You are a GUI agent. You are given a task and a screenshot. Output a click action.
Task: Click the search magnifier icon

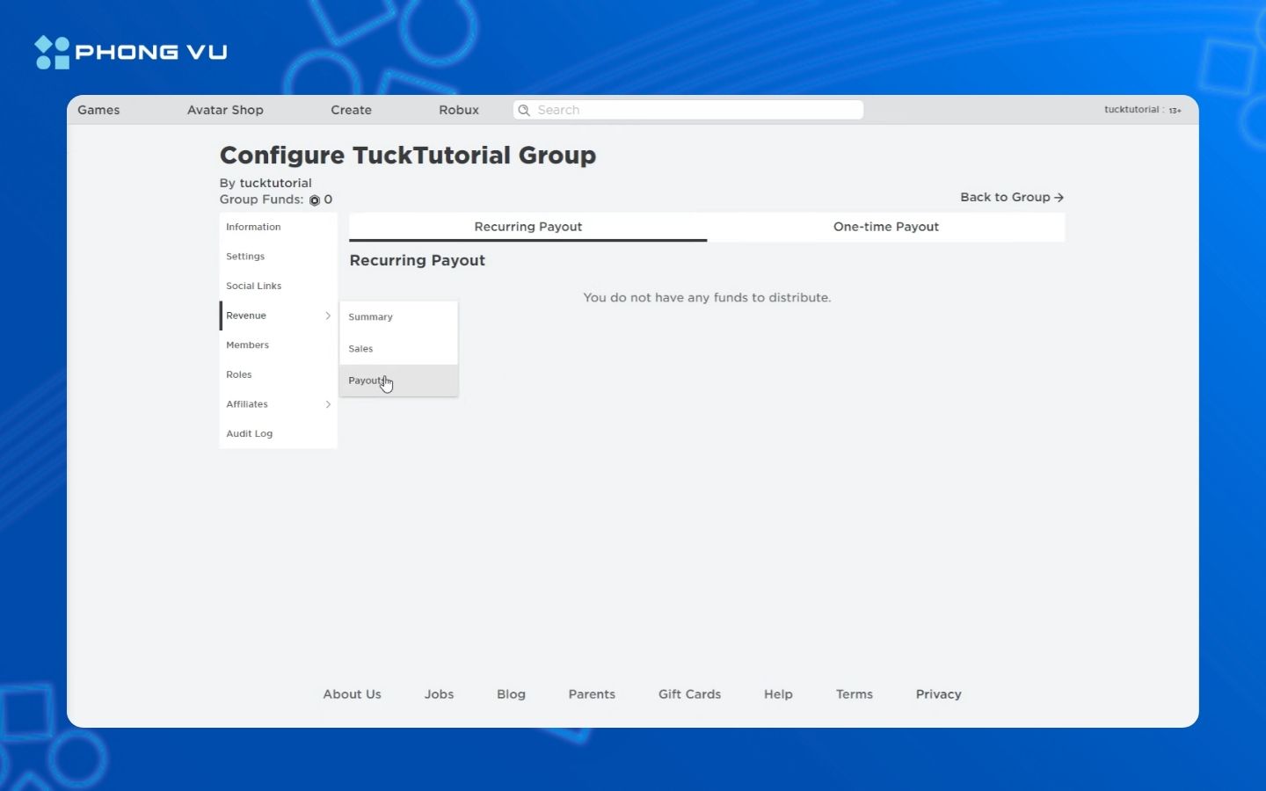click(524, 110)
